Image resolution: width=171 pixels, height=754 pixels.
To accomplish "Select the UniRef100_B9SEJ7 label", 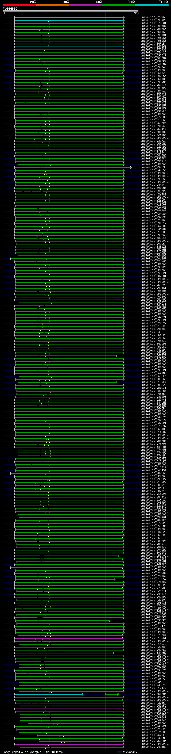I will point(153,56).
